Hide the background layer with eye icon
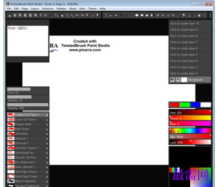216x187 pixels. 172,80
